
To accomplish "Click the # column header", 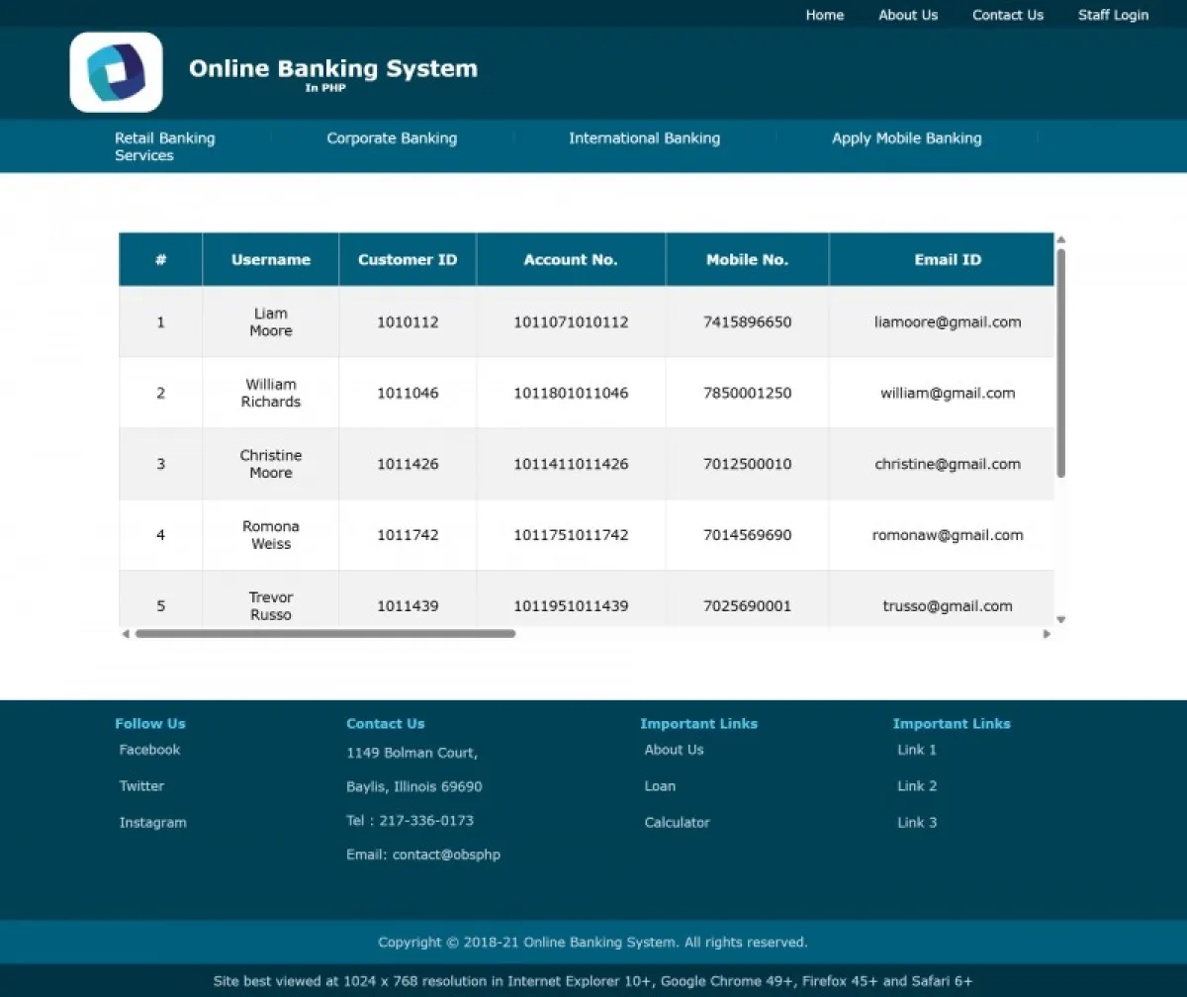I will 161,260.
